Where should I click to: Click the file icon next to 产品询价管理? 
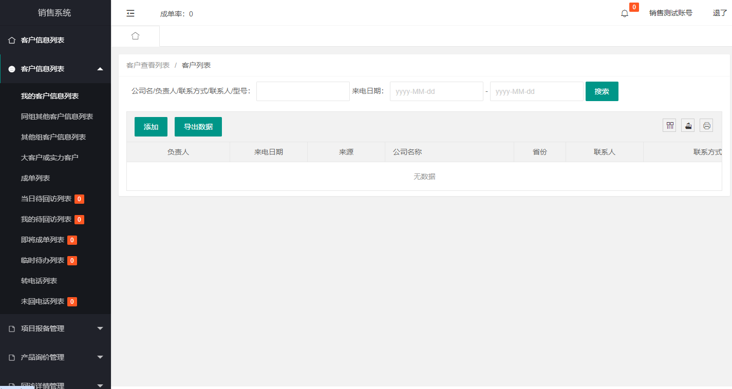point(12,357)
